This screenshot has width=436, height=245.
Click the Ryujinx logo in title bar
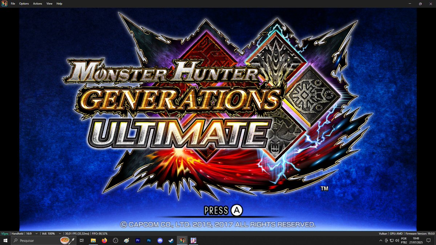click(x=4, y=4)
